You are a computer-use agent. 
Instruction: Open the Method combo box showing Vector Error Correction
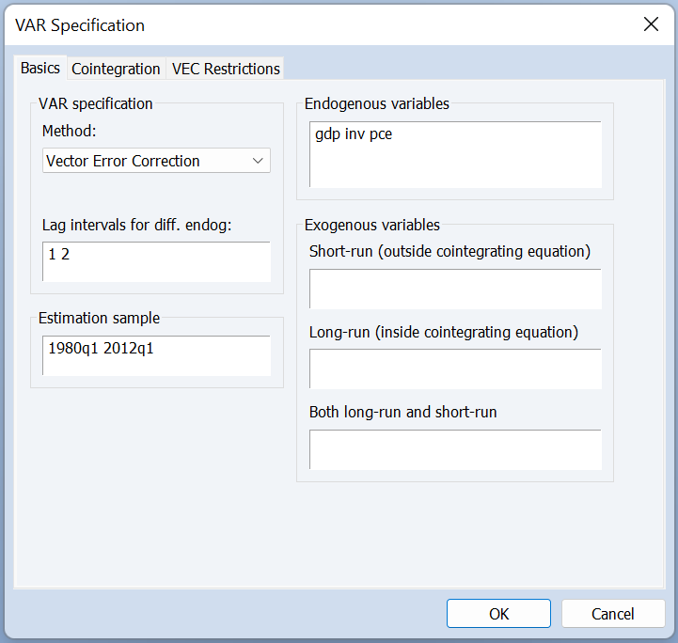[x=156, y=161]
